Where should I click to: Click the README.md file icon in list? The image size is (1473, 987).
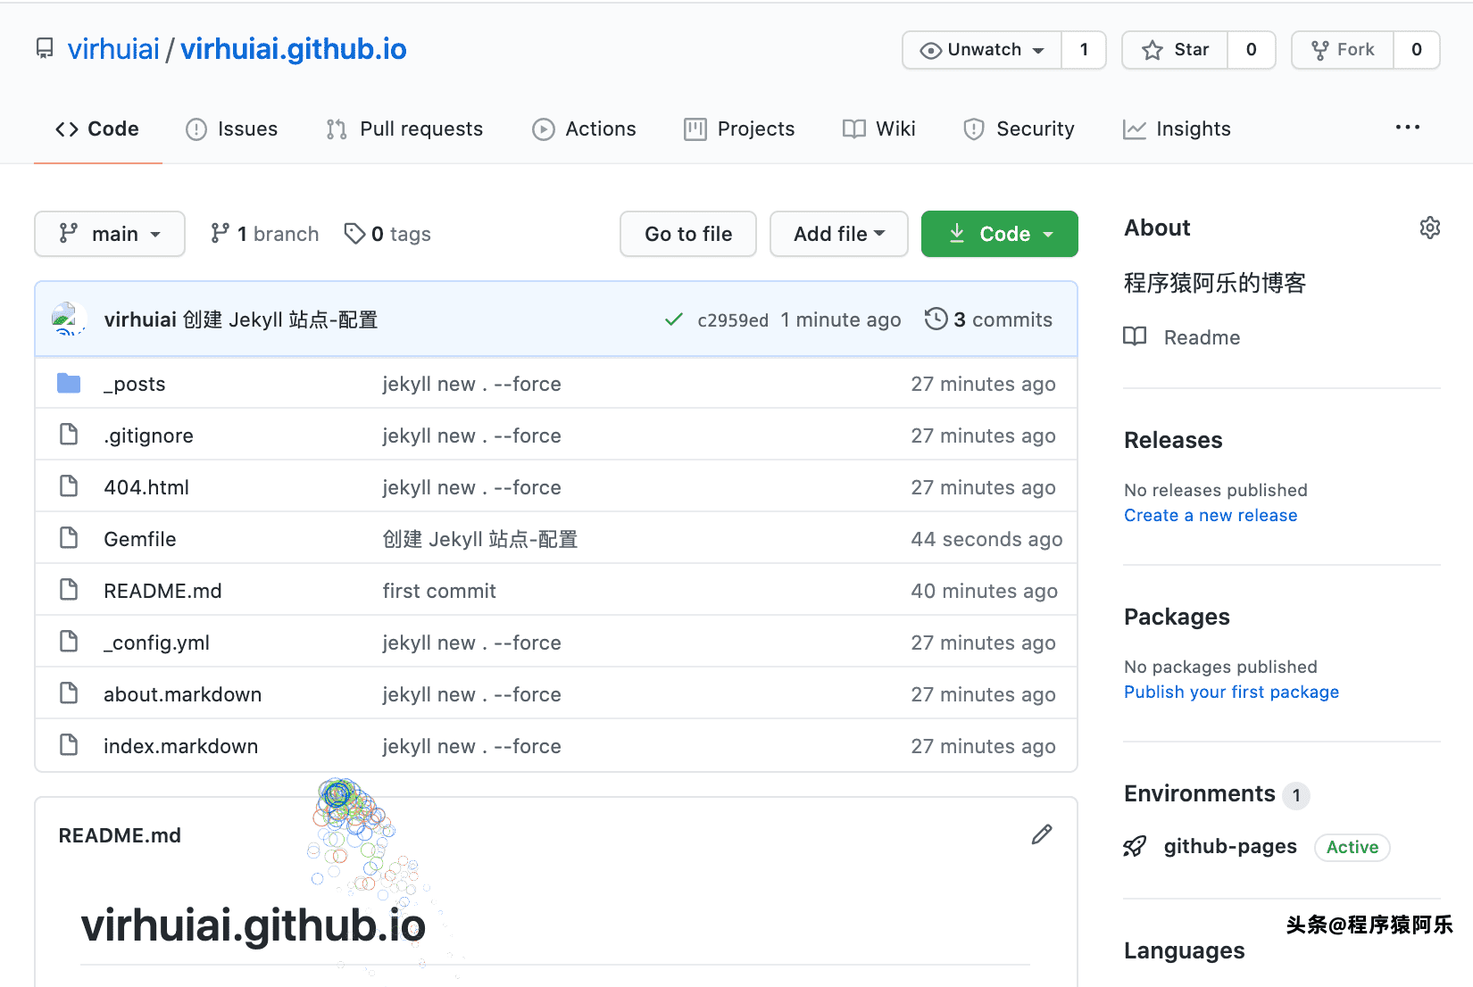69,590
